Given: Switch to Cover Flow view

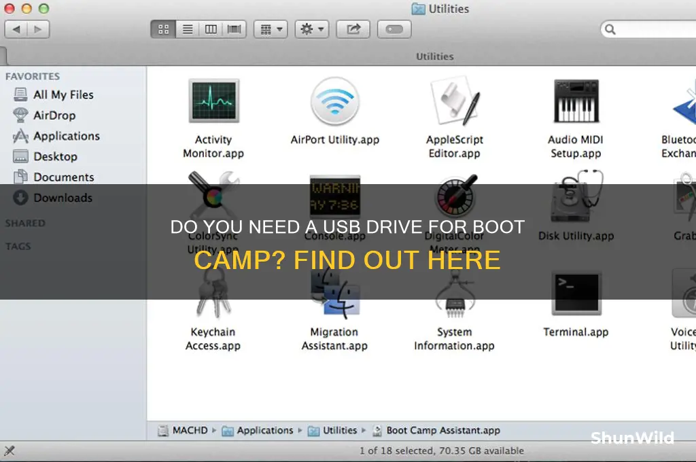Looking at the screenshot, I should [x=234, y=29].
